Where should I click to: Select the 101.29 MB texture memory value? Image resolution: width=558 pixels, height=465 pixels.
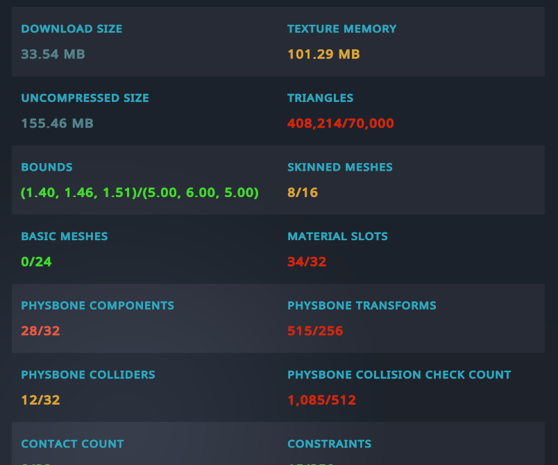tap(323, 54)
